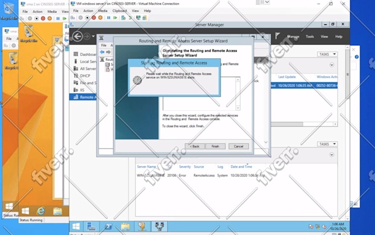Click the Finish button in the wizard

[215, 146]
